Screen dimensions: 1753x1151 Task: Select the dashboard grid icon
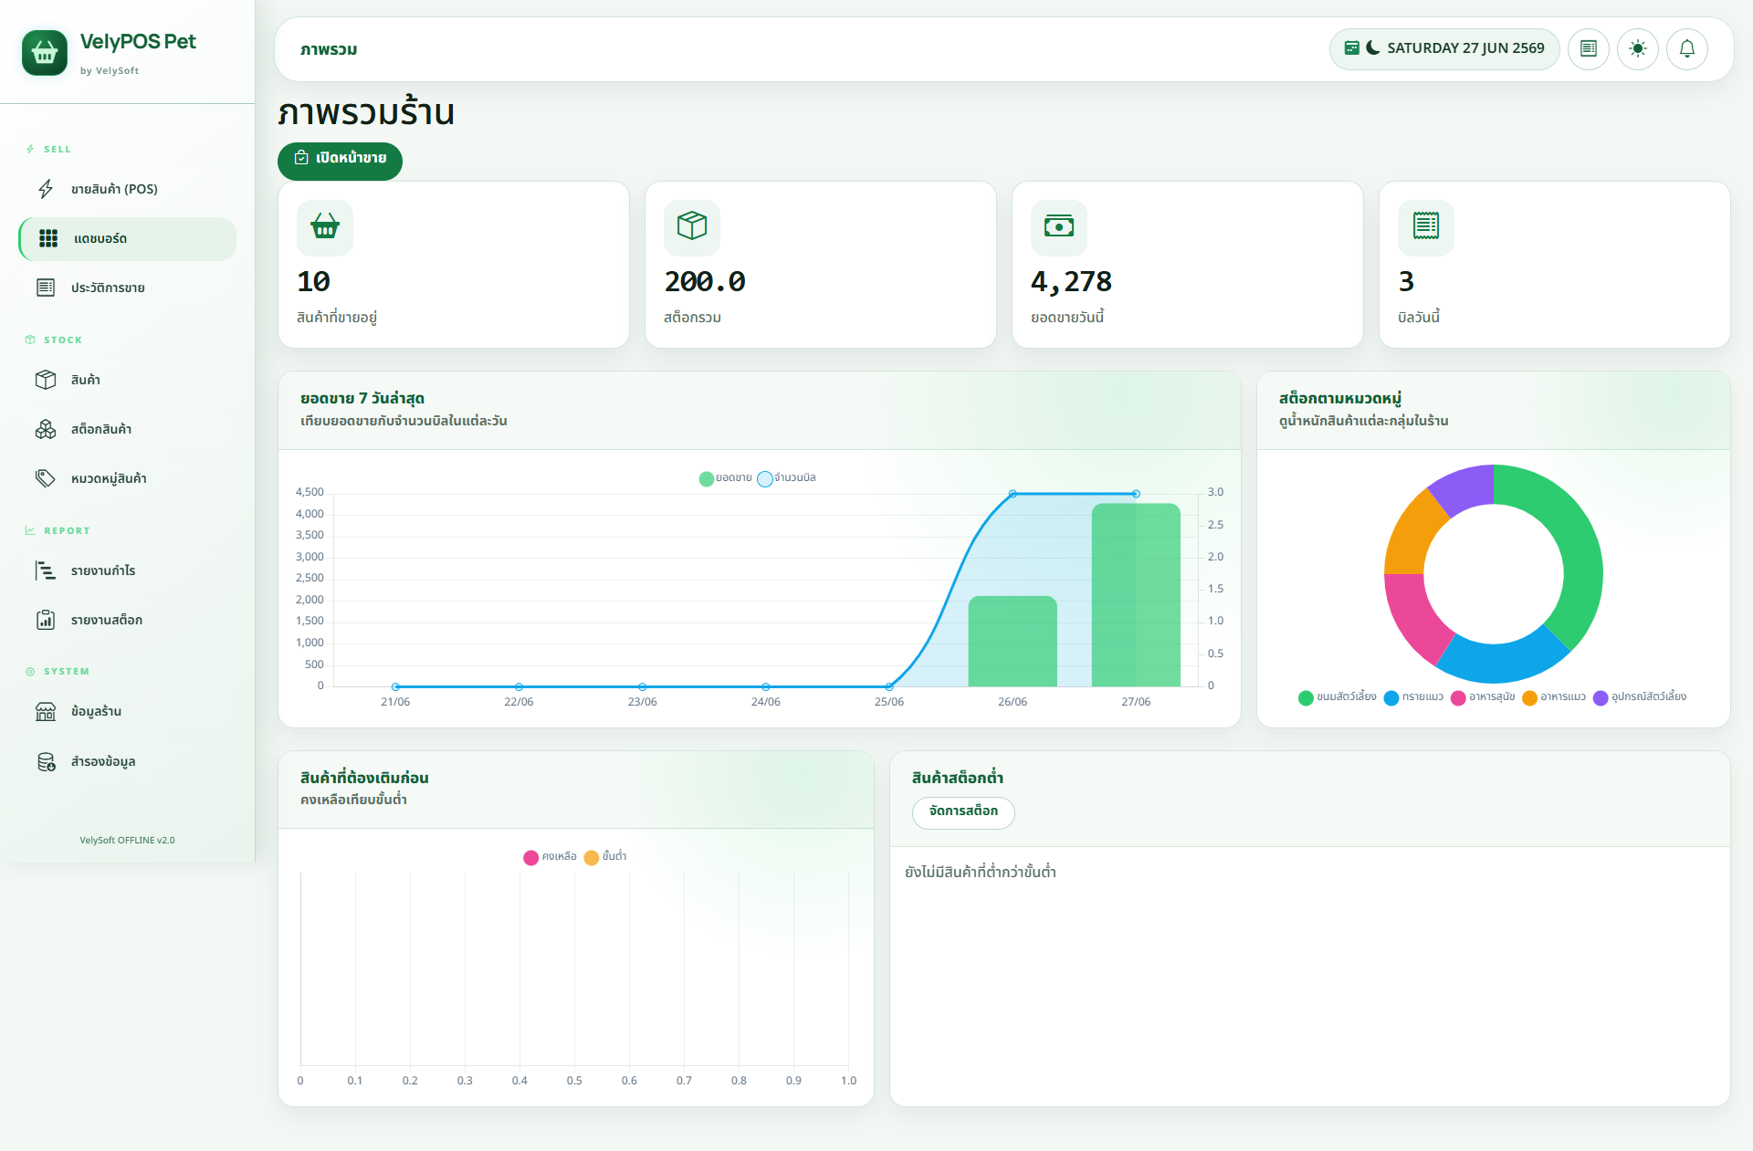(48, 238)
